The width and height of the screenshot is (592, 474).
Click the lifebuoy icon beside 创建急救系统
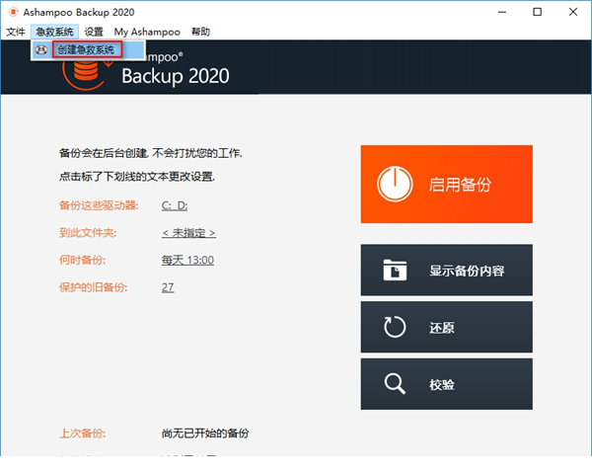pyautogui.click(x=41, y=50)
